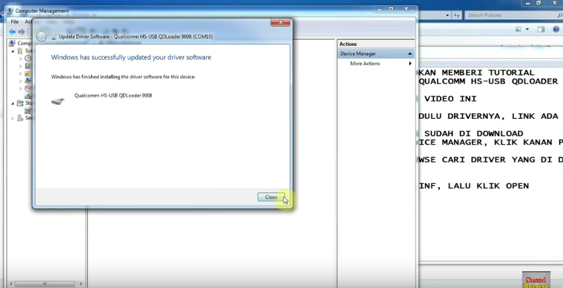Open the address bar history dropdown

(447, 15)
